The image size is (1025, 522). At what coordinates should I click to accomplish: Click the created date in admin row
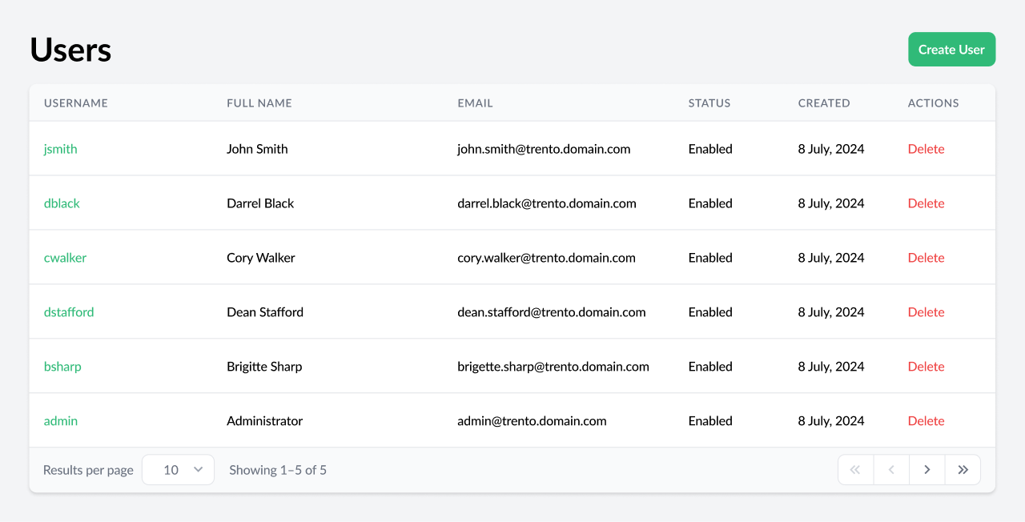(x=831, y=421)
